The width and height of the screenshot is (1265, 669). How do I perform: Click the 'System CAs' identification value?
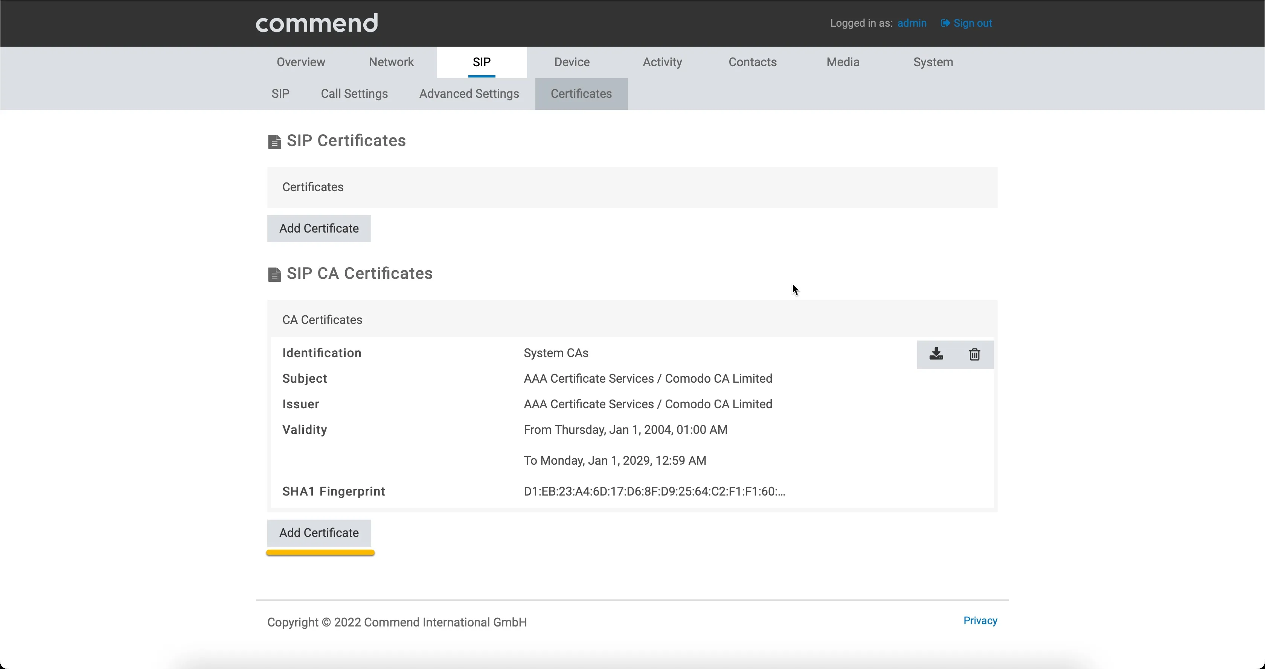(556, 353)
